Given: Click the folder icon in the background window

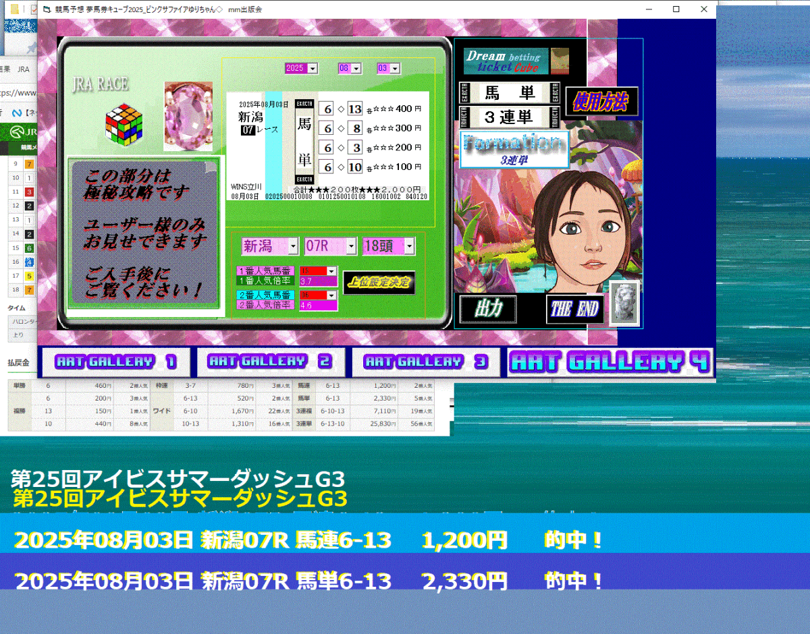Looking at the screenshot, I should click(14, 9).
